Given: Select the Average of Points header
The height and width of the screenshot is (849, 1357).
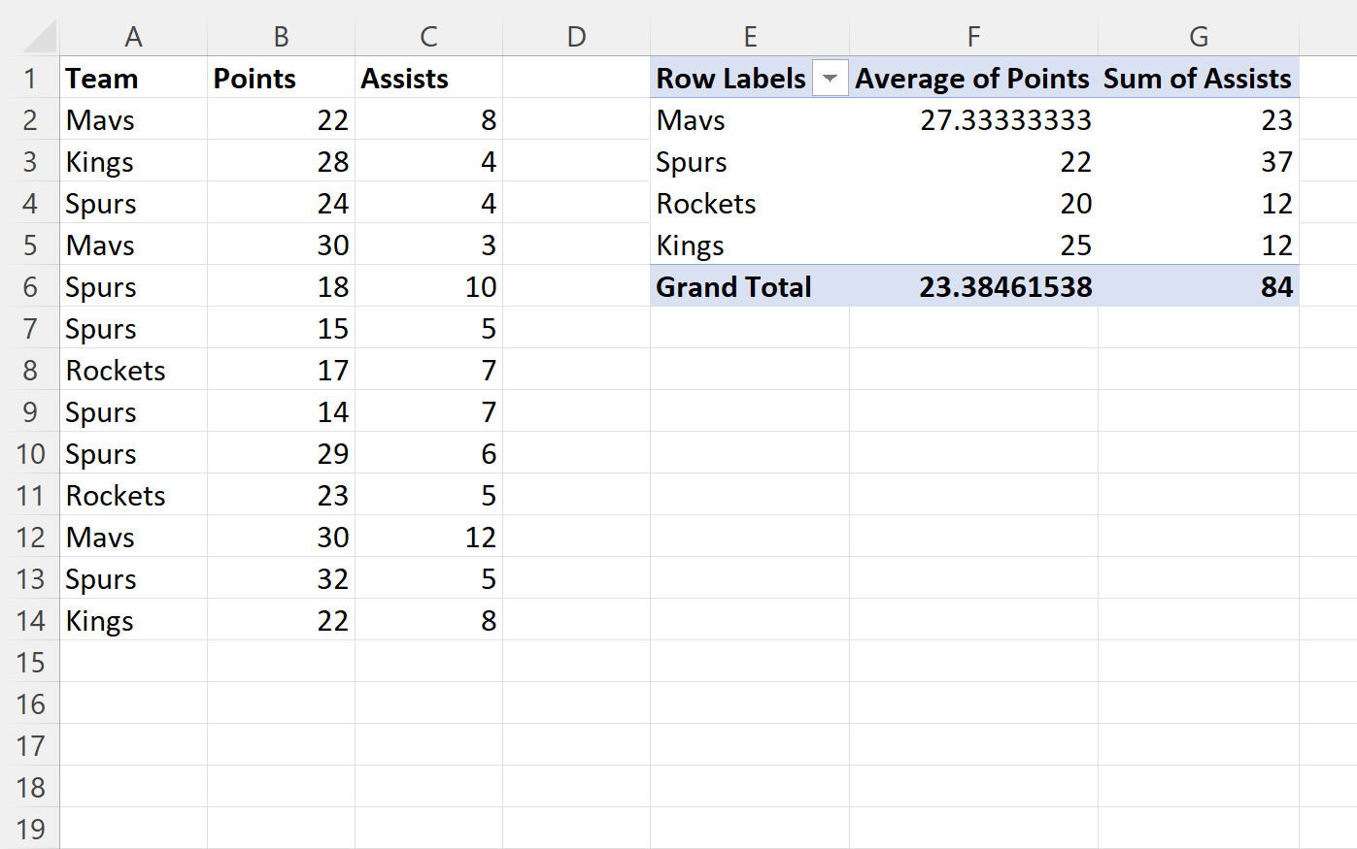Looking at the screenshot, I should coord(970,78).
